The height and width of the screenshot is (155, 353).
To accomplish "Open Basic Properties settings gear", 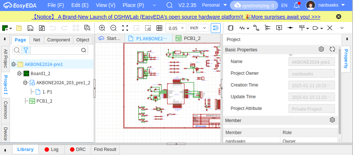I will click(321, 49).
